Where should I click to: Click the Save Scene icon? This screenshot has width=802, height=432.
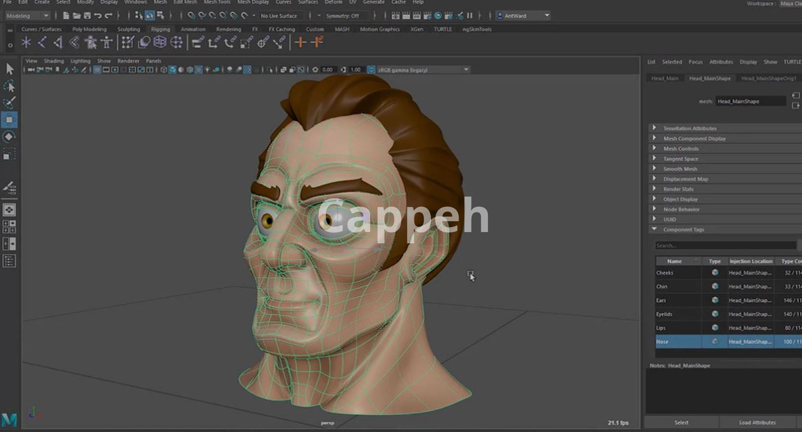pos(87,16)
